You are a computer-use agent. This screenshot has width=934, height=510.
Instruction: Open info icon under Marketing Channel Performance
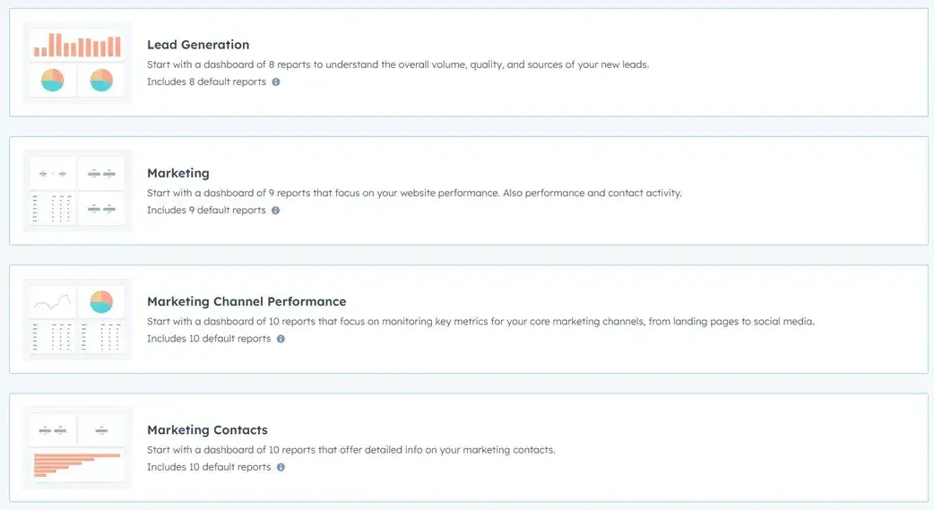pyautogui.click(x=281, y=339)
